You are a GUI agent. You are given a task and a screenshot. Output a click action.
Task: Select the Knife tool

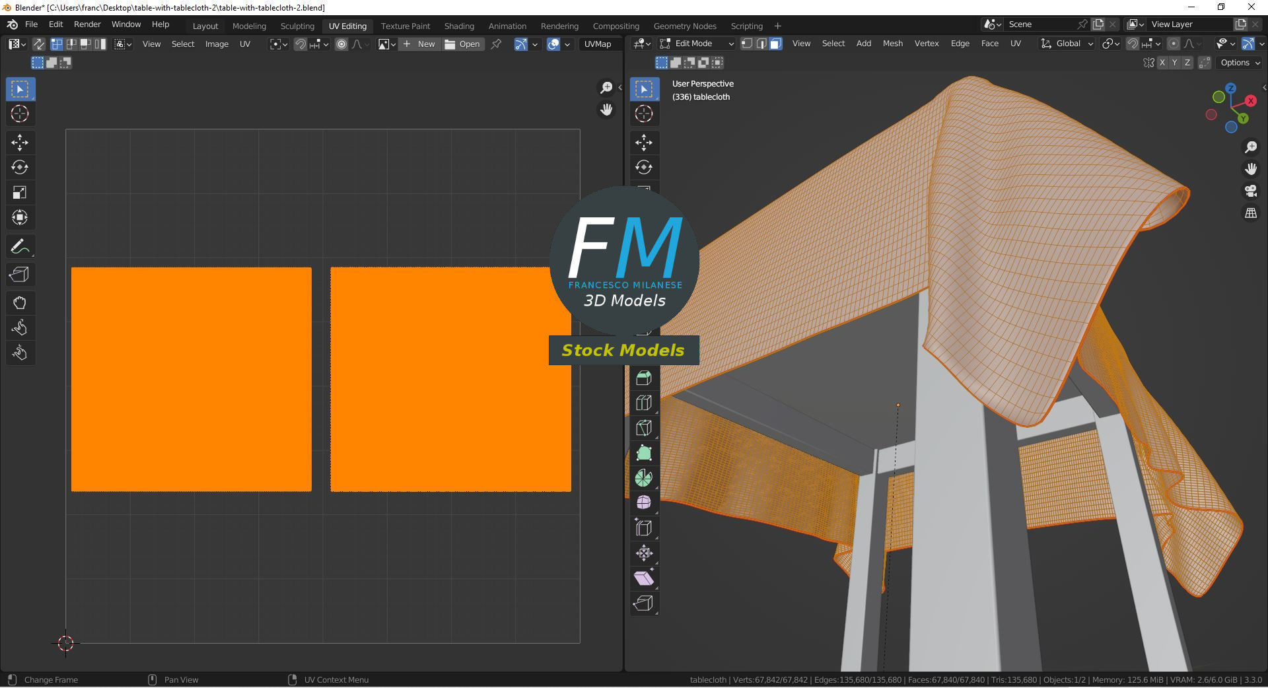[x=644, y=428]
